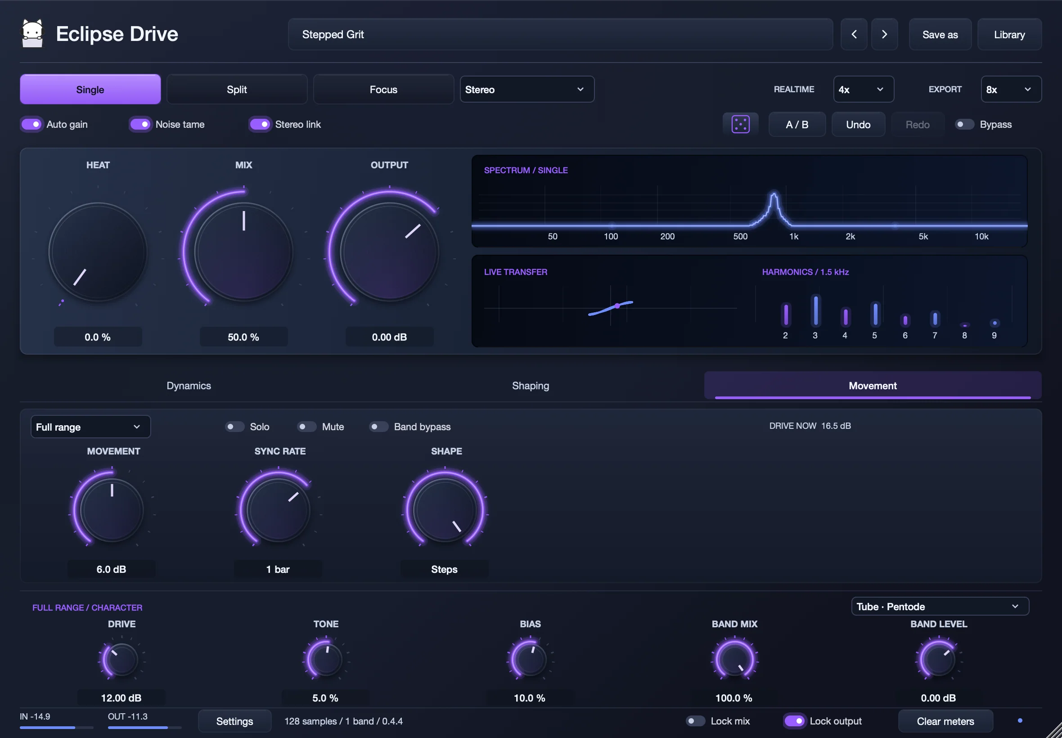Click the 50.0 % mix value field
This screenshot has width=1062, height=738.
[x=243, y=337]
